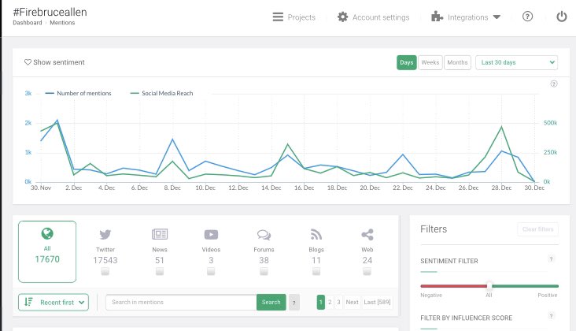The height and width of the screenshot is (331, 576).
Task: Select the All sources globe tile
Action: (x=47, y=251)
